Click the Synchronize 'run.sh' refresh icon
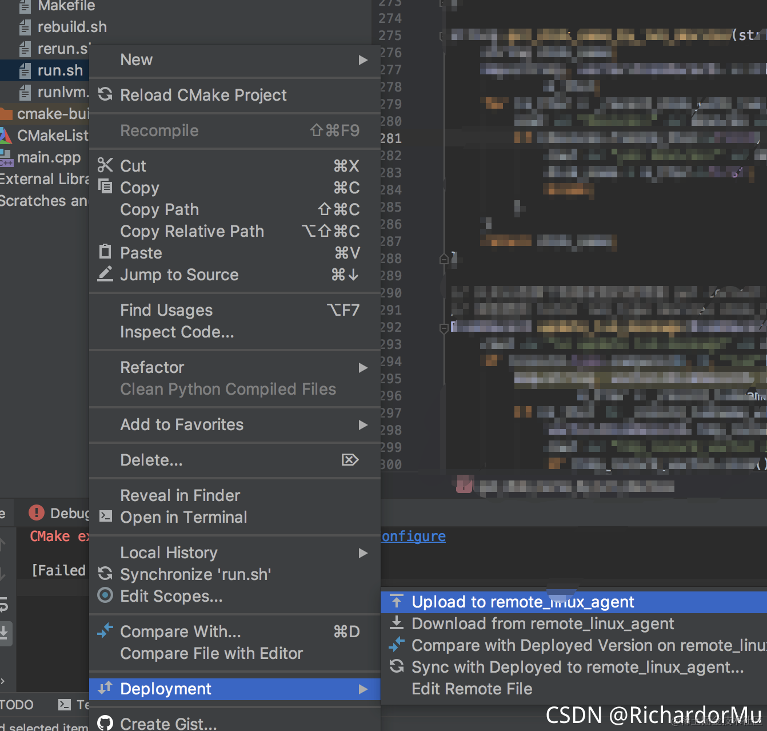This screenshot has height=731, width=767. [x=105, y=573]
